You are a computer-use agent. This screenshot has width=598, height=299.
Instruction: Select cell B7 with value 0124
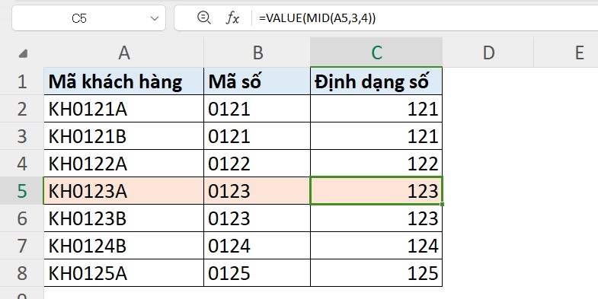(257, 246)
